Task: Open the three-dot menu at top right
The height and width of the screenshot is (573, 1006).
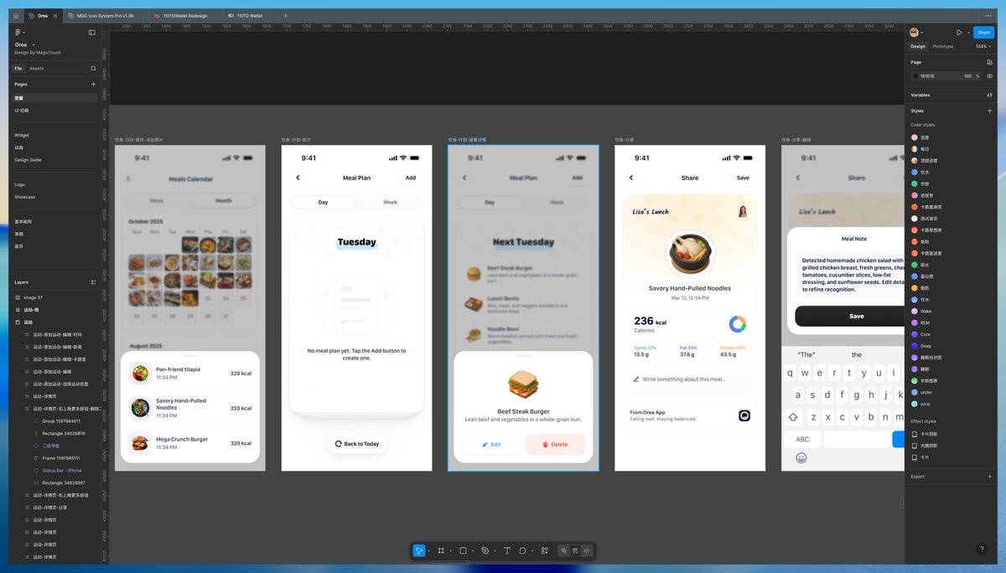Action: pos(988,16)
